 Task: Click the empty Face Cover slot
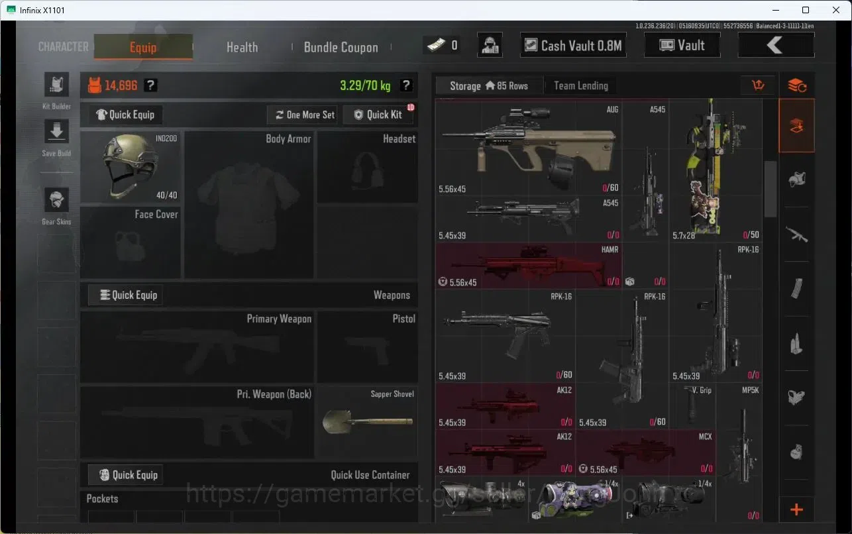[x=131, y=242]
